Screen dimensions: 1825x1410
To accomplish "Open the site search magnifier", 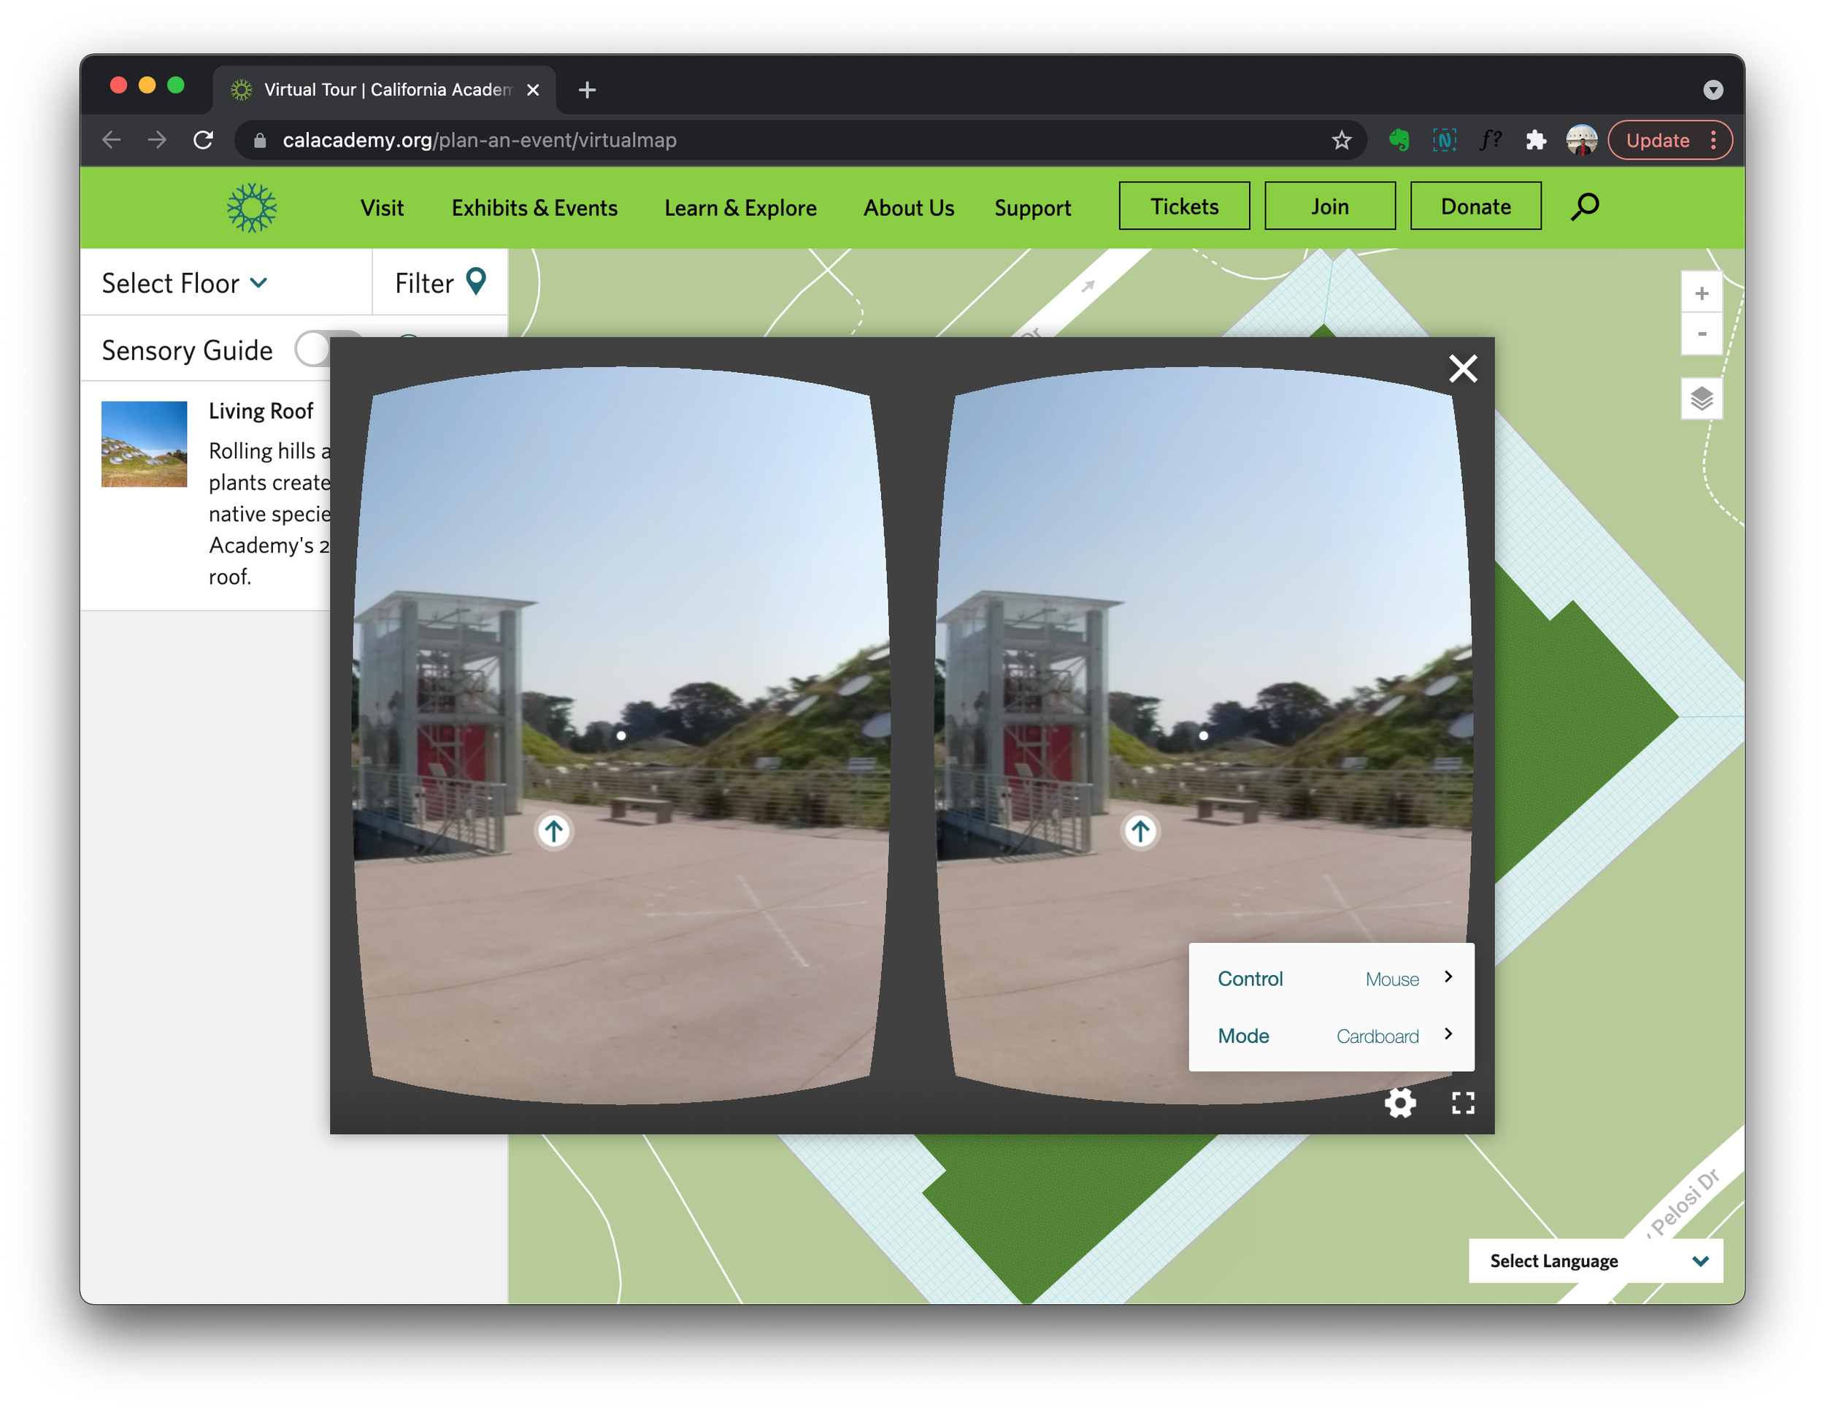I will [x=1584, y=207].
